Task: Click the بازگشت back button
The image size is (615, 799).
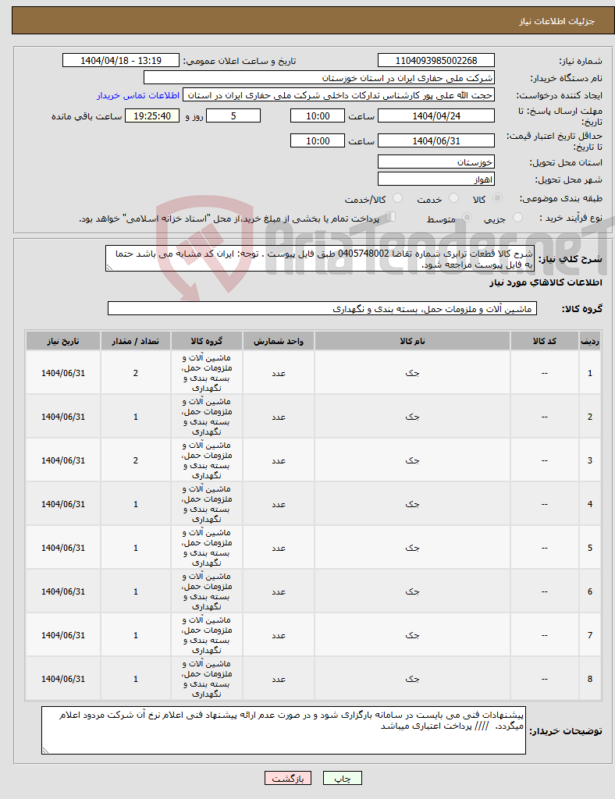Action: (287, 779)
